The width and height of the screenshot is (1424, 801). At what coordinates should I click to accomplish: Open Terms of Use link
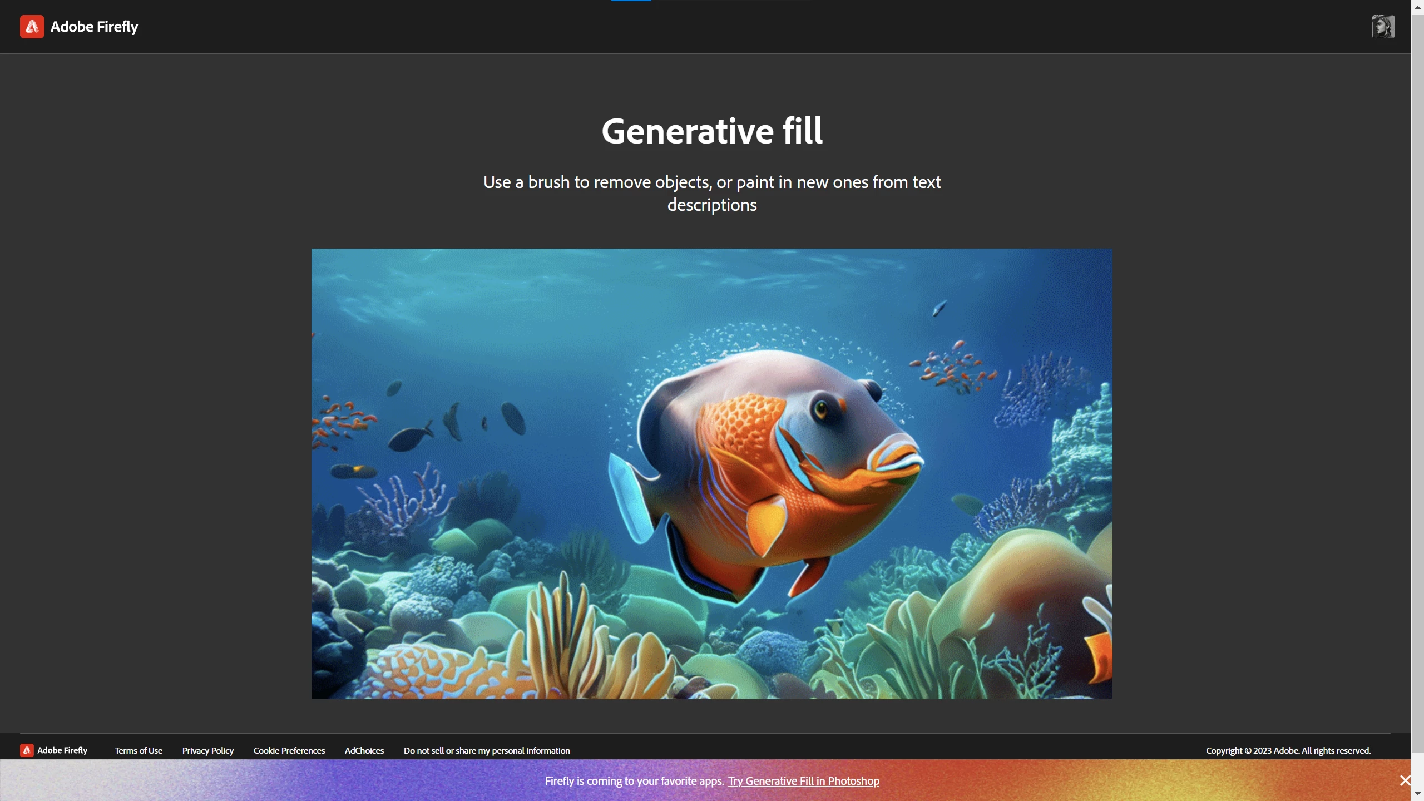[x=139, y=750]
